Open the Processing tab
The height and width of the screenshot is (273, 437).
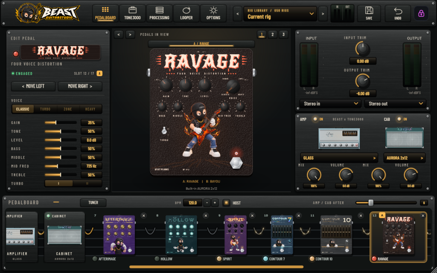pos(160,13)
